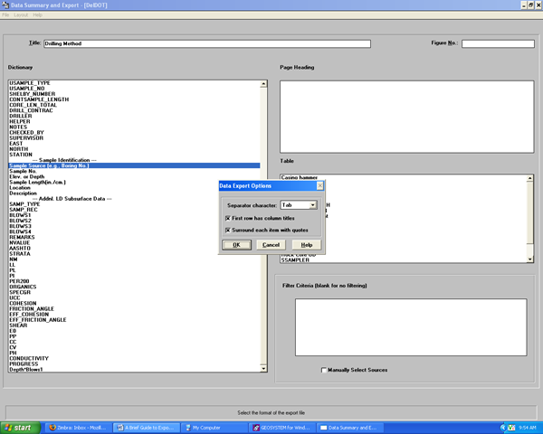543x434 pixels.
Task: Switch to A Brief Guide taskbar item
Action: click(x=147, y=428)
